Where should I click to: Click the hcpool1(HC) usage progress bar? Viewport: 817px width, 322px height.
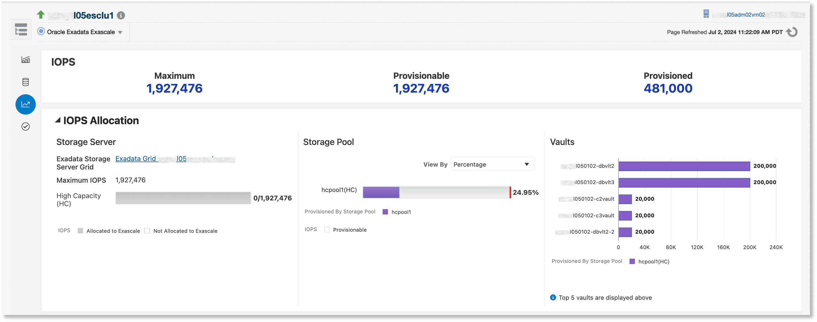tap(436, 192)
